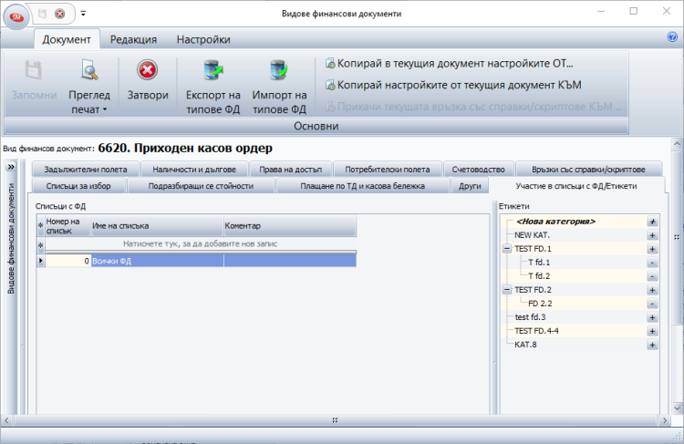Click plus button next to TEST FD.4-4
This screenshot has width=684, height=444.
(652, 331)
